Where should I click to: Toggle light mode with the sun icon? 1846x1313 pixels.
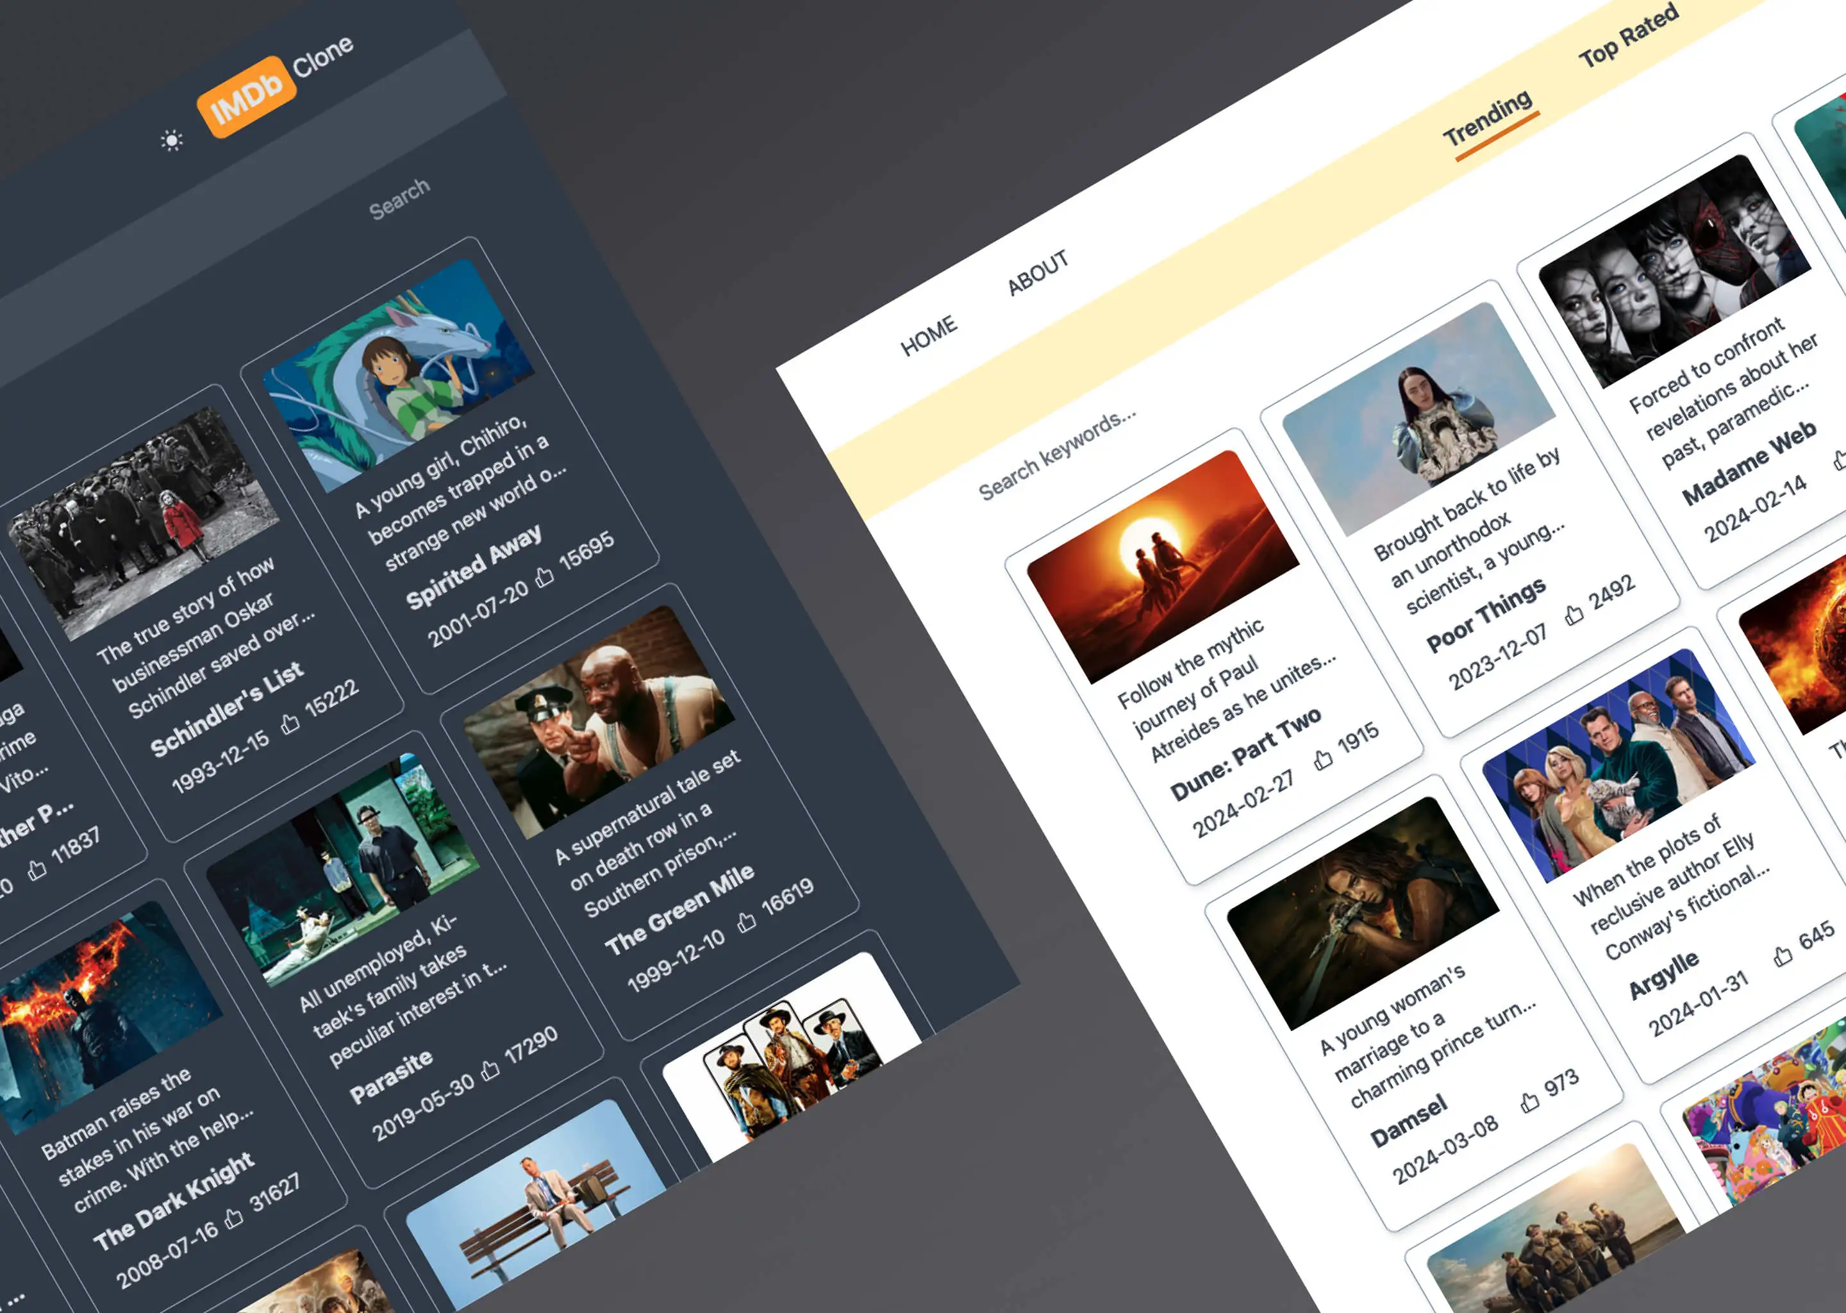point(171,140)
